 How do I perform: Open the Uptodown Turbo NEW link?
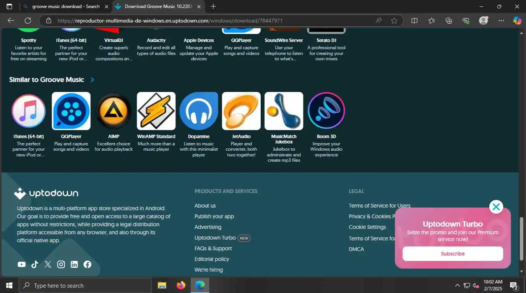pos(222,238)
